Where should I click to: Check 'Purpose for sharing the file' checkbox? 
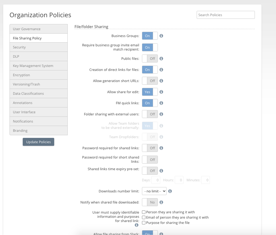(x=144, y=223)
